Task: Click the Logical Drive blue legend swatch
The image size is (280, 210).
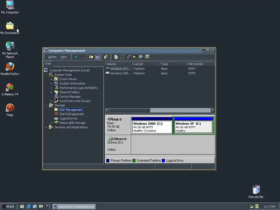Action: point(164,161)
